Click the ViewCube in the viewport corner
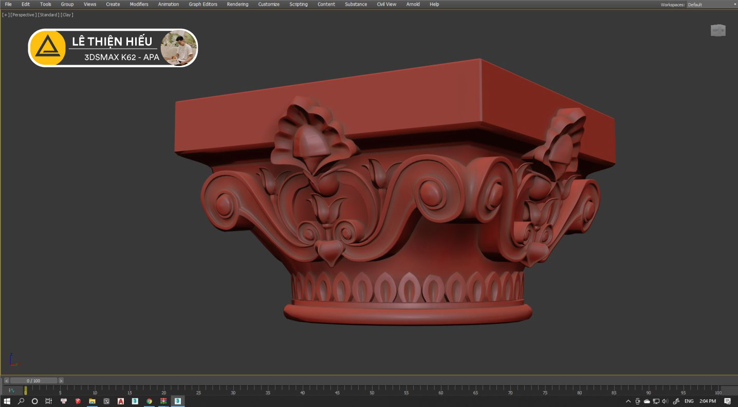738x407 pixels. [717, 31]
